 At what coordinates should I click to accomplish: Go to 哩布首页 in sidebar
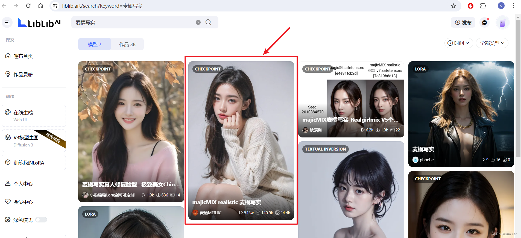(x=19, y=56)
